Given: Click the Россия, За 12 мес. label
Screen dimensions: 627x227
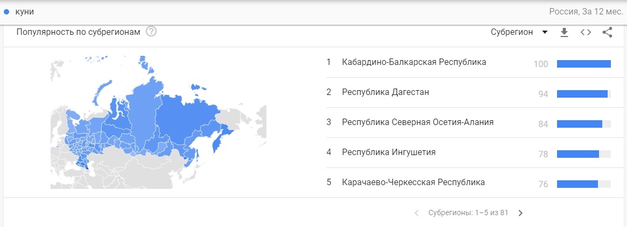Looking at the screenshot, I should click(584, 11).
